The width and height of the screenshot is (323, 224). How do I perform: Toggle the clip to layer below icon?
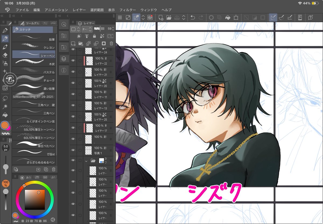[x=79, y=36]
